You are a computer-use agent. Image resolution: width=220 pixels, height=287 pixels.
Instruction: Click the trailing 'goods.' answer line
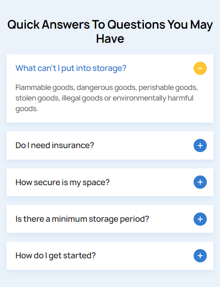[x=27, y=109]
